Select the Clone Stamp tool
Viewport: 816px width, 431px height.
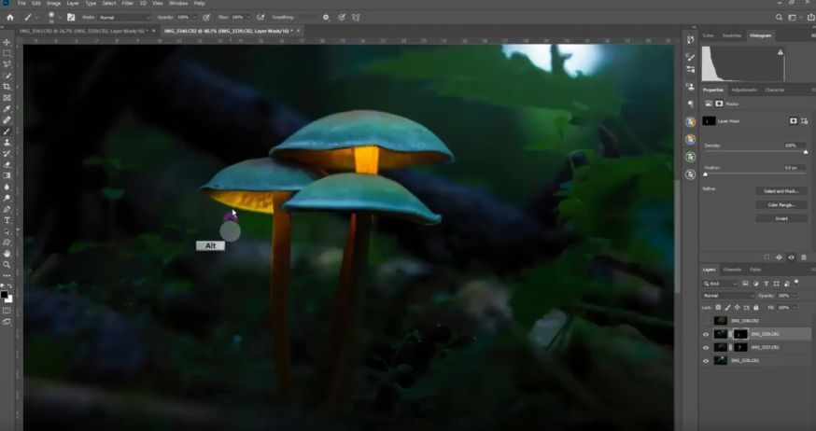tap(7, 143)
